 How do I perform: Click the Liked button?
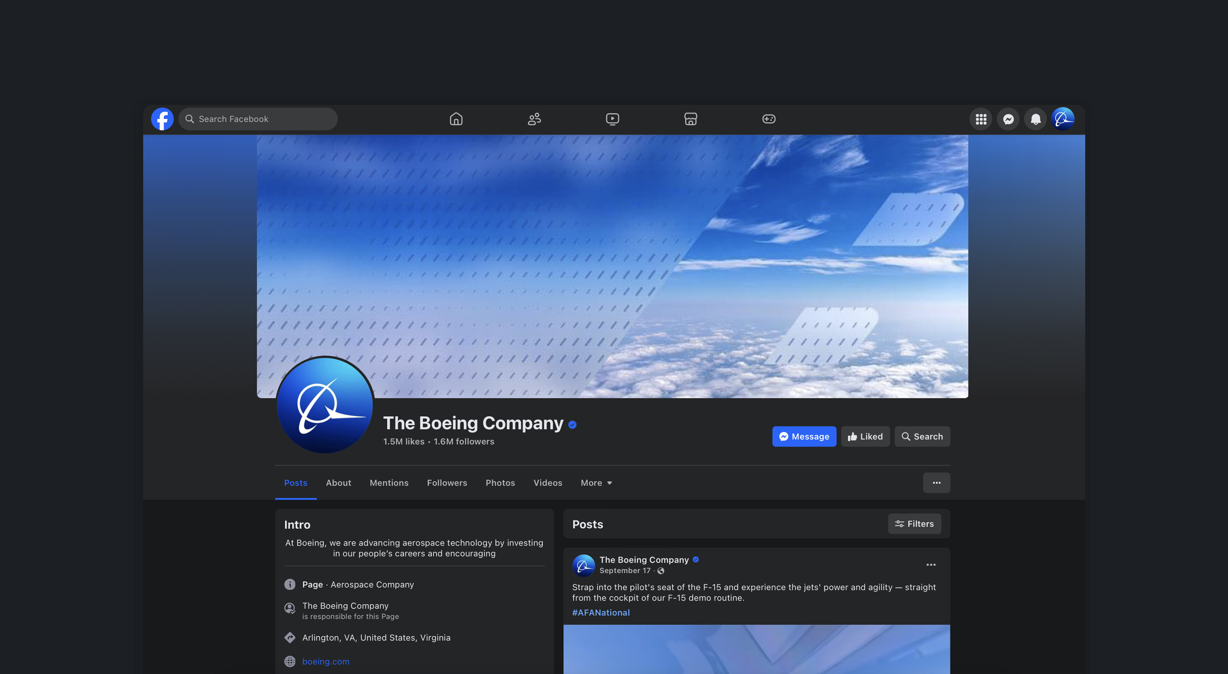[x=865, y=436]
